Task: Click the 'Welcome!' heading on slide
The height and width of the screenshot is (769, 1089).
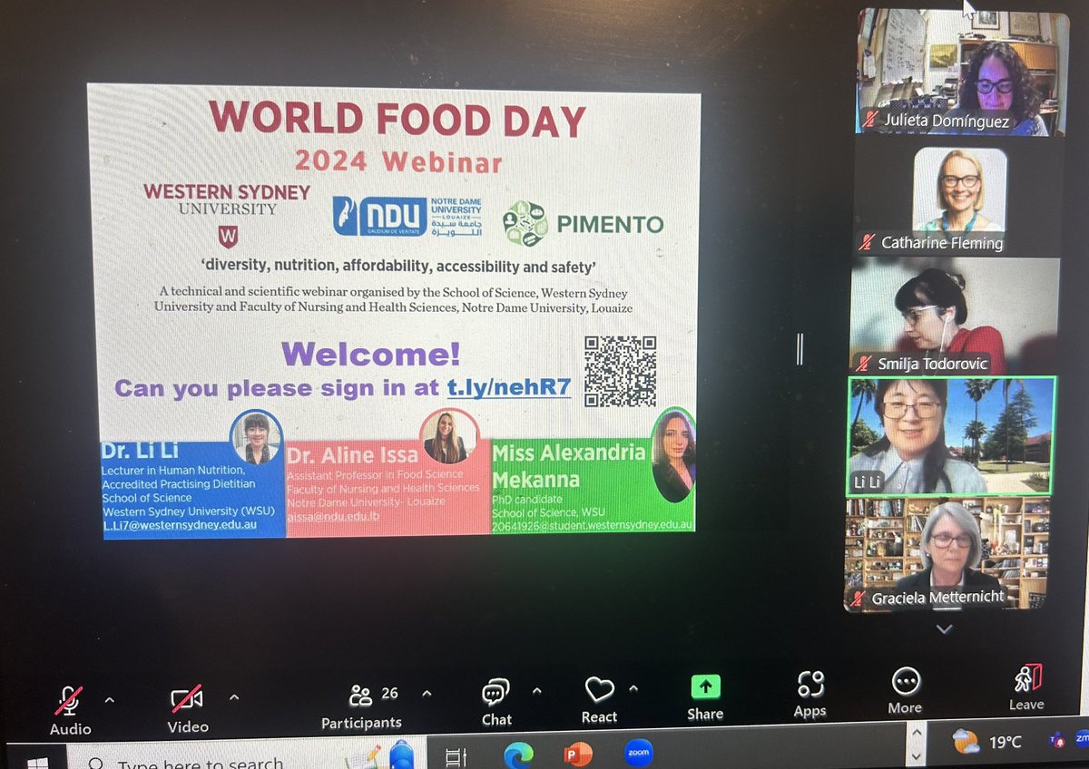Action: [x=371, y=353]
